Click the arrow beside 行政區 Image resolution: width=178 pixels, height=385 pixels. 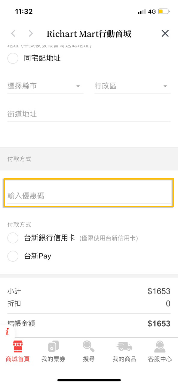click(165, 87)
